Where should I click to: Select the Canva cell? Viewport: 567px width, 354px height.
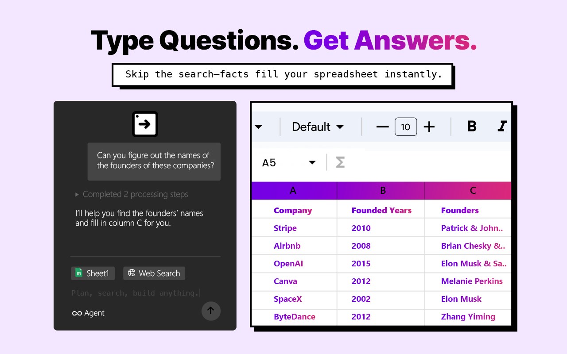[x=294, y=281]
